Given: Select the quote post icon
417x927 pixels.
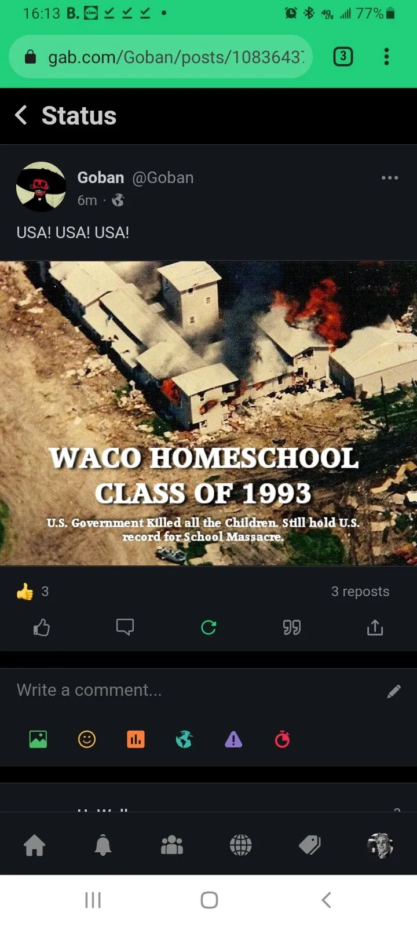Looking at the screenshot, I should 292,627.
